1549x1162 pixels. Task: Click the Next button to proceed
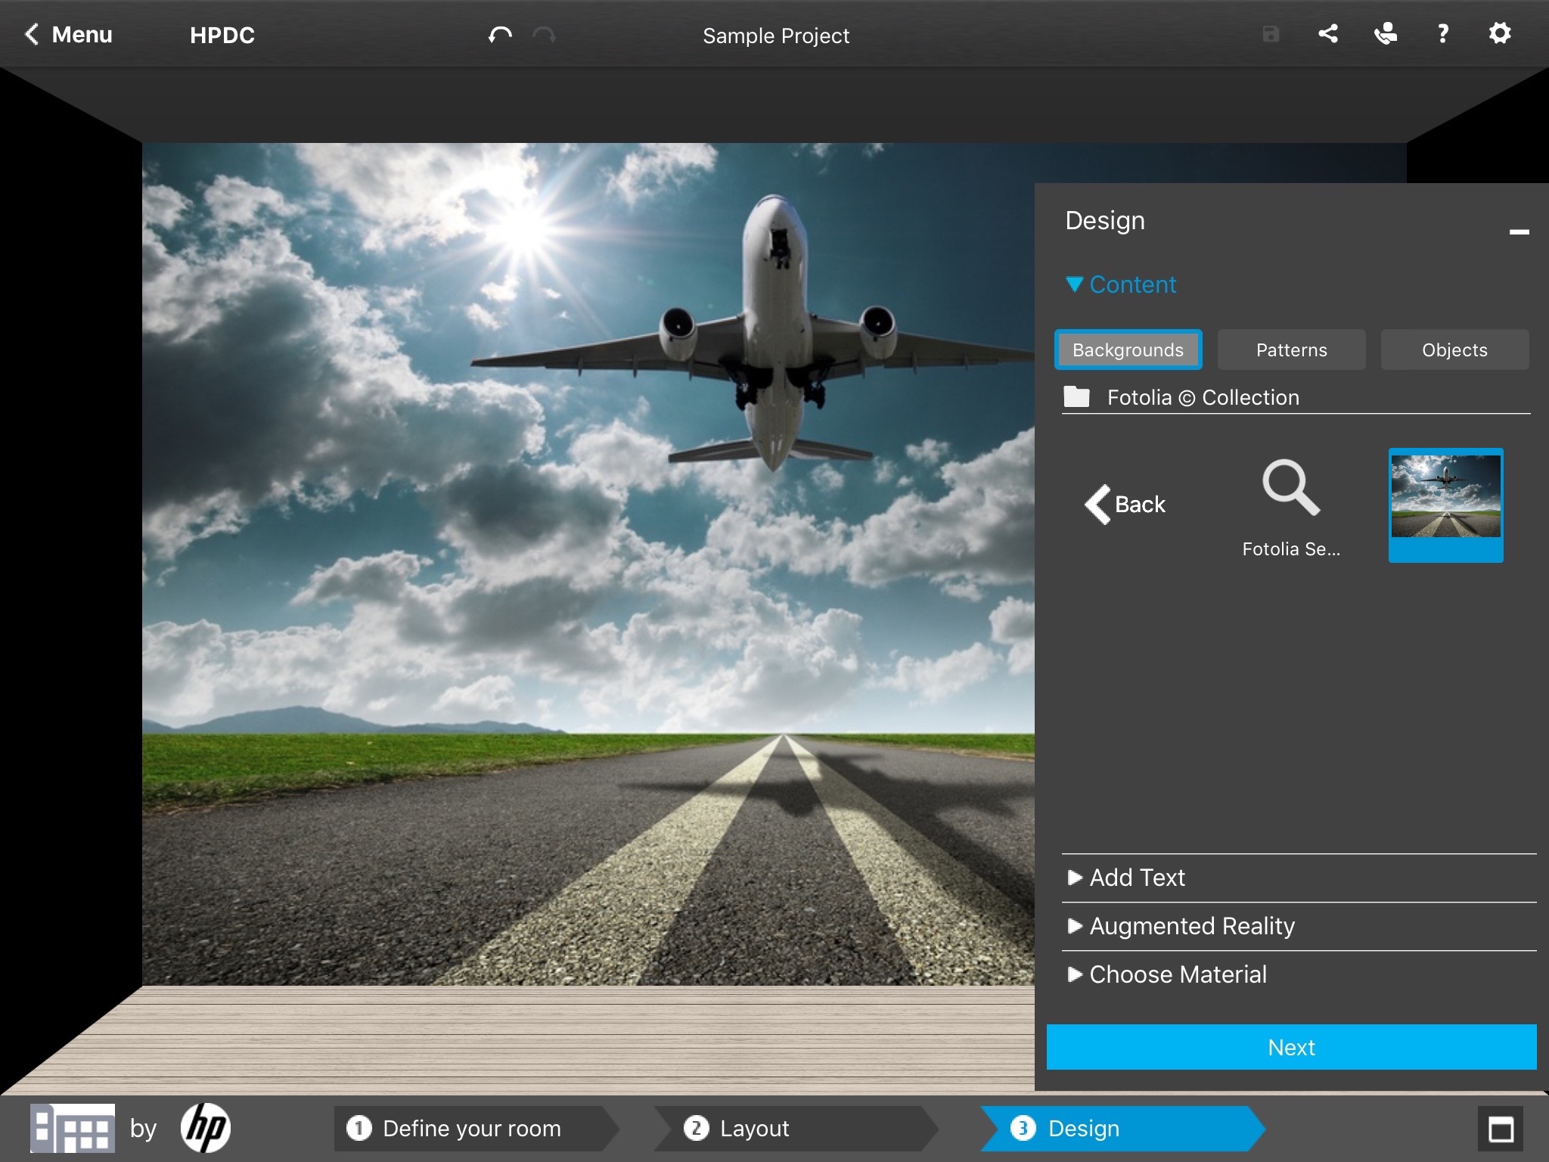click(1290, 1046)
